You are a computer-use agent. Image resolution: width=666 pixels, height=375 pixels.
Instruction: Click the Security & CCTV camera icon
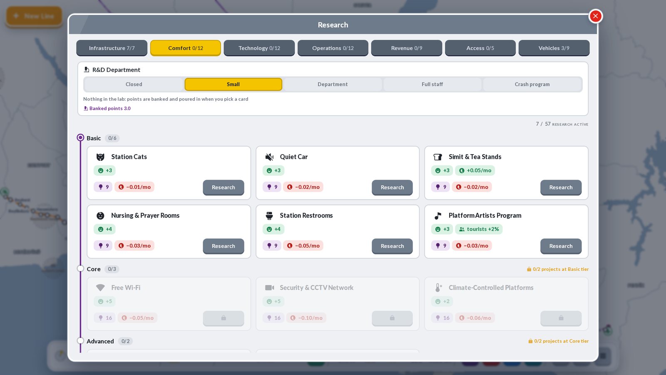[x=269, y=288]
